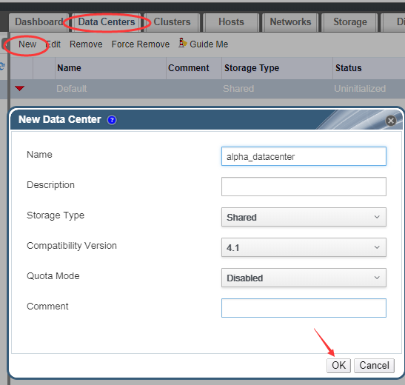
Task: Expand the Quota Mode dropdown
Action: click(304, 278)
